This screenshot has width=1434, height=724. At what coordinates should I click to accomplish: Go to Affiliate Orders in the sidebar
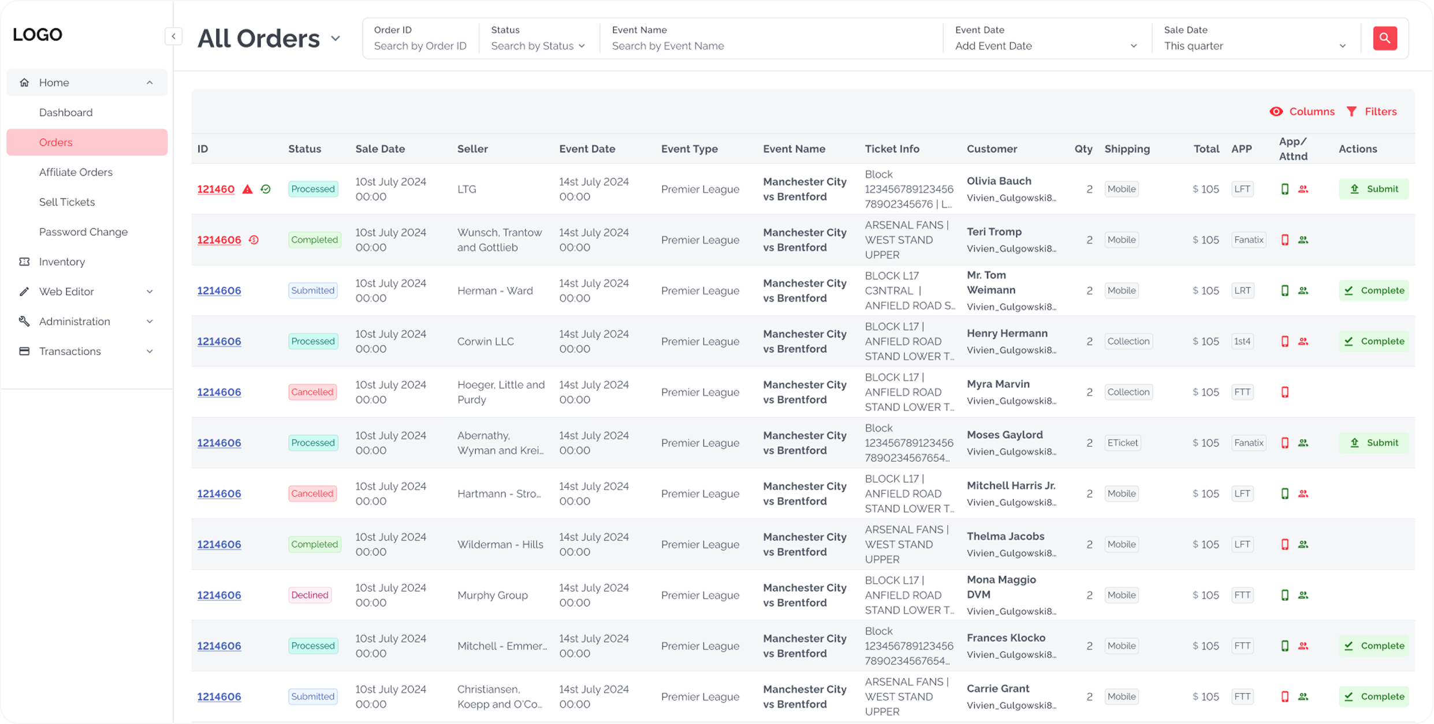coord(76,172)
